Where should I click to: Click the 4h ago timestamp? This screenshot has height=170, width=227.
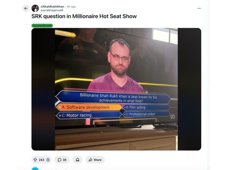click(72, 7)
